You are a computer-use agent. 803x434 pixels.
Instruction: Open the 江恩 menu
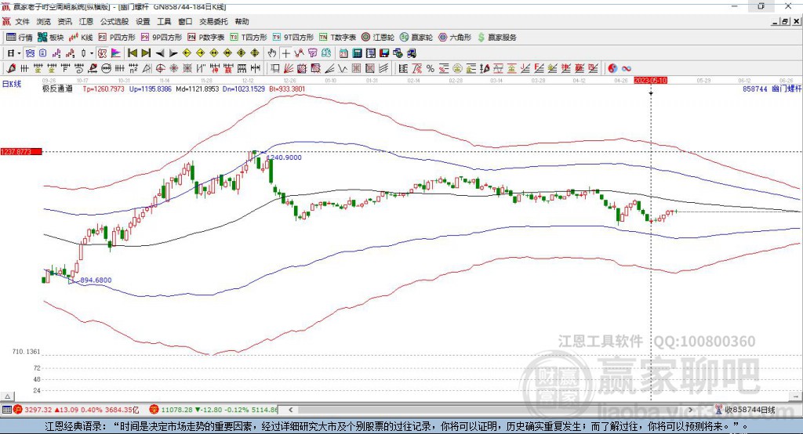[86, 21]
